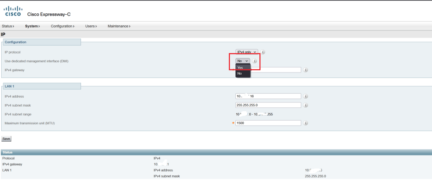Open the Status menu

8,26
